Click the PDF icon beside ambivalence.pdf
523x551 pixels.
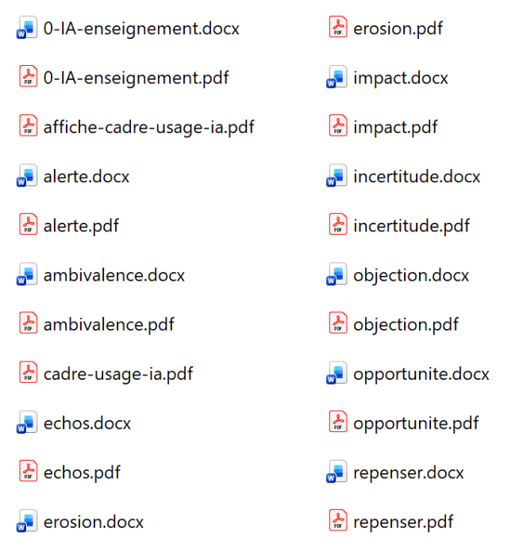click(x=28, y=323)
